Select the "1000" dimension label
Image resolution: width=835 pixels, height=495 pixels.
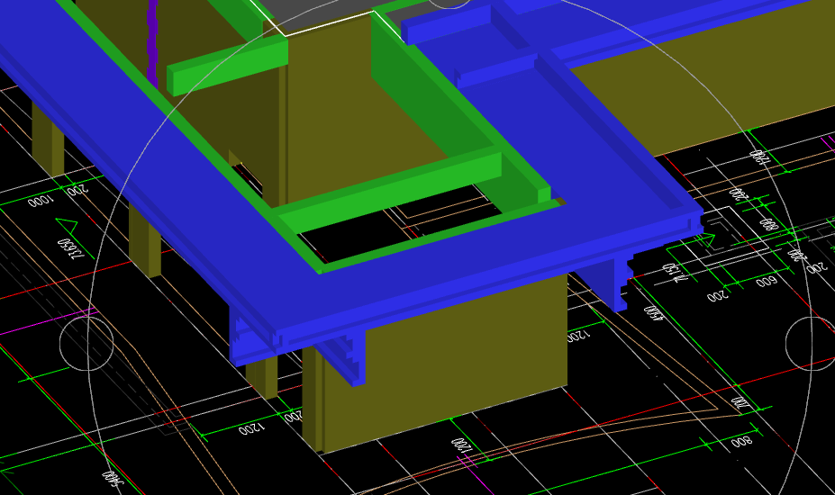(41, 202)
